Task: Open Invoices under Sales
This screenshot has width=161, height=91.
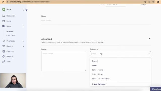Action: 10,32
